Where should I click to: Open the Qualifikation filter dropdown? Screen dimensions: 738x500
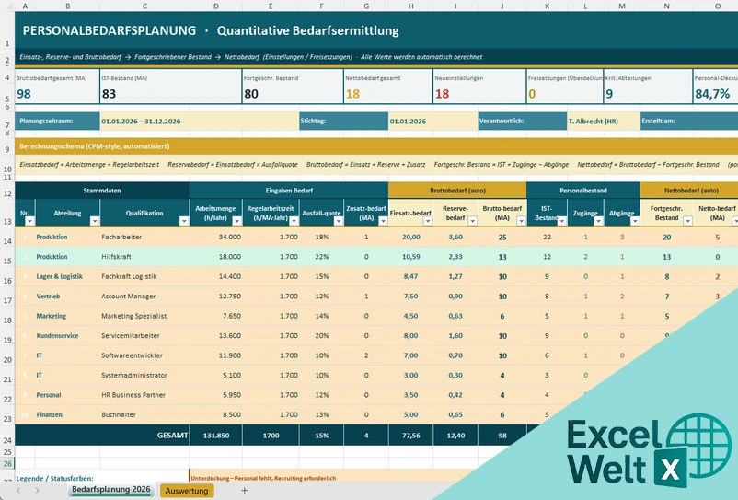click(184, 221)
